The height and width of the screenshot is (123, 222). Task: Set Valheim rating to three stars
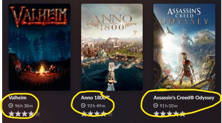point(25,114)
